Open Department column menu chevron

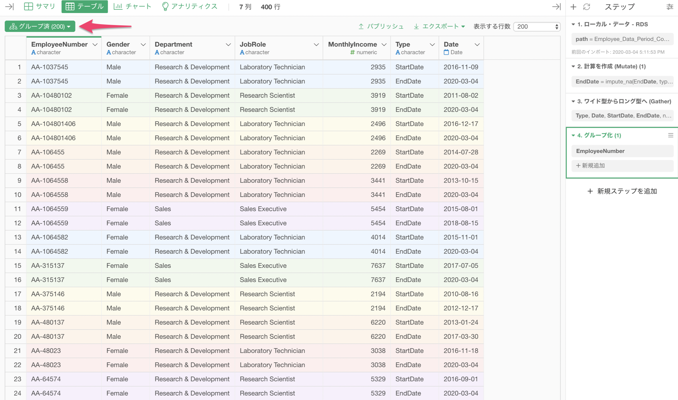pos(228,45)
